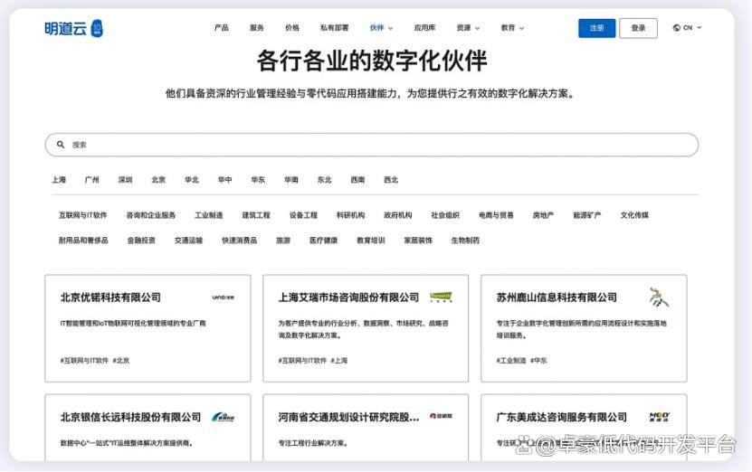752x472 pixels.
Task: Open 上海艾瑞市场咨询股份有限公司 card title
Action: (x=348, y=297)
